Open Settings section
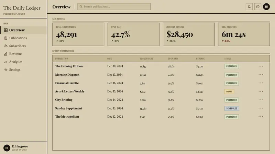 [23, 70]
